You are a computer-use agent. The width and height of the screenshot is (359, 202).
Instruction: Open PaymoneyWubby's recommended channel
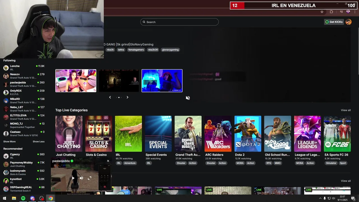pos(24,164)
